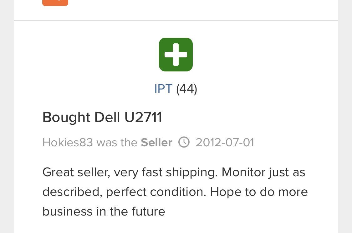Click the "Great seller, very fast shipping" line

(130, 172)
